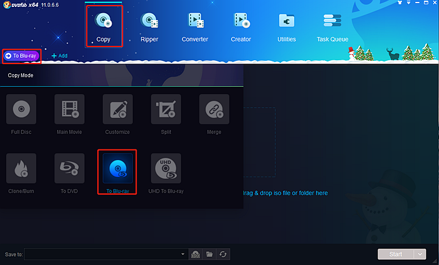Open the title bar dropdown menu arrow

tap(409, 3)
